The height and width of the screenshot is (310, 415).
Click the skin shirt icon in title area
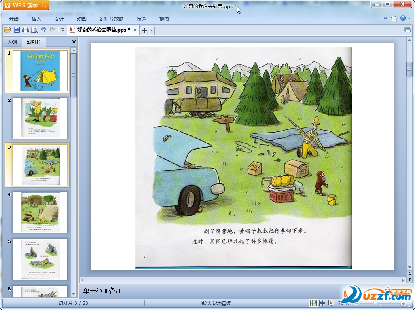(394, 18)
